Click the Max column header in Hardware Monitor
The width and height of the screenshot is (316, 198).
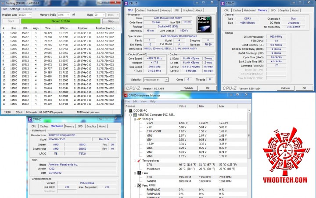(227, 106)
